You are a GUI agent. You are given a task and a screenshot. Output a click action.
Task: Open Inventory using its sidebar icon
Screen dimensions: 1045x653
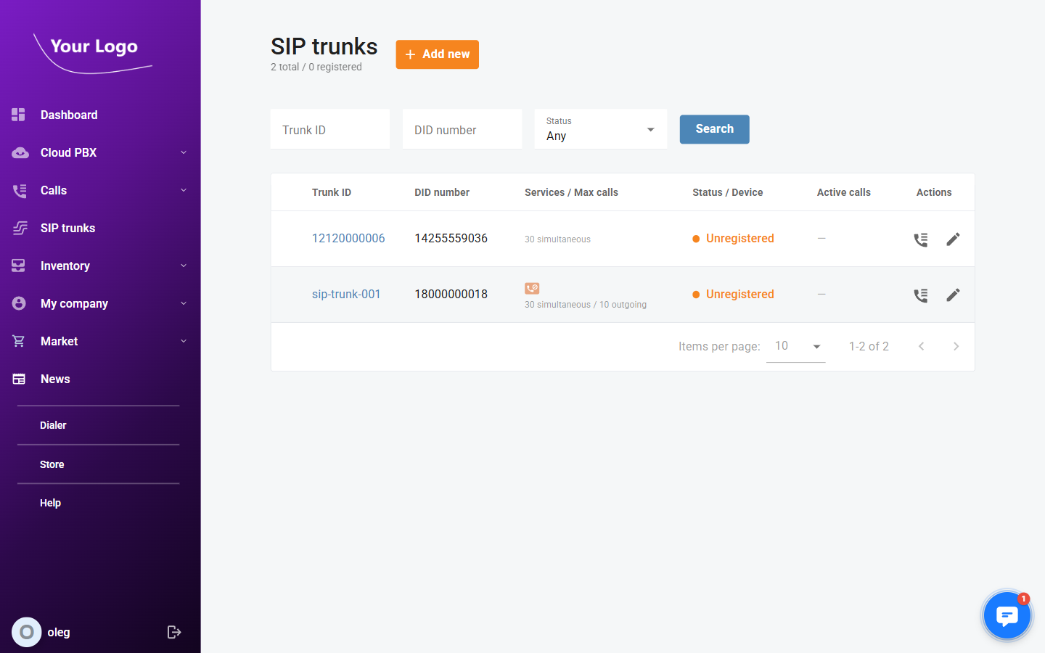18,266
